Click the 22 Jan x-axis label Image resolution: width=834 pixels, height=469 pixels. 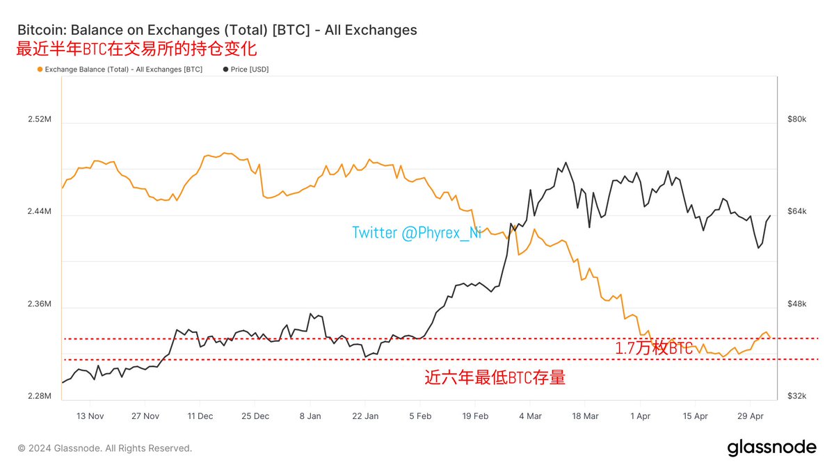click(x=365, y=416)
